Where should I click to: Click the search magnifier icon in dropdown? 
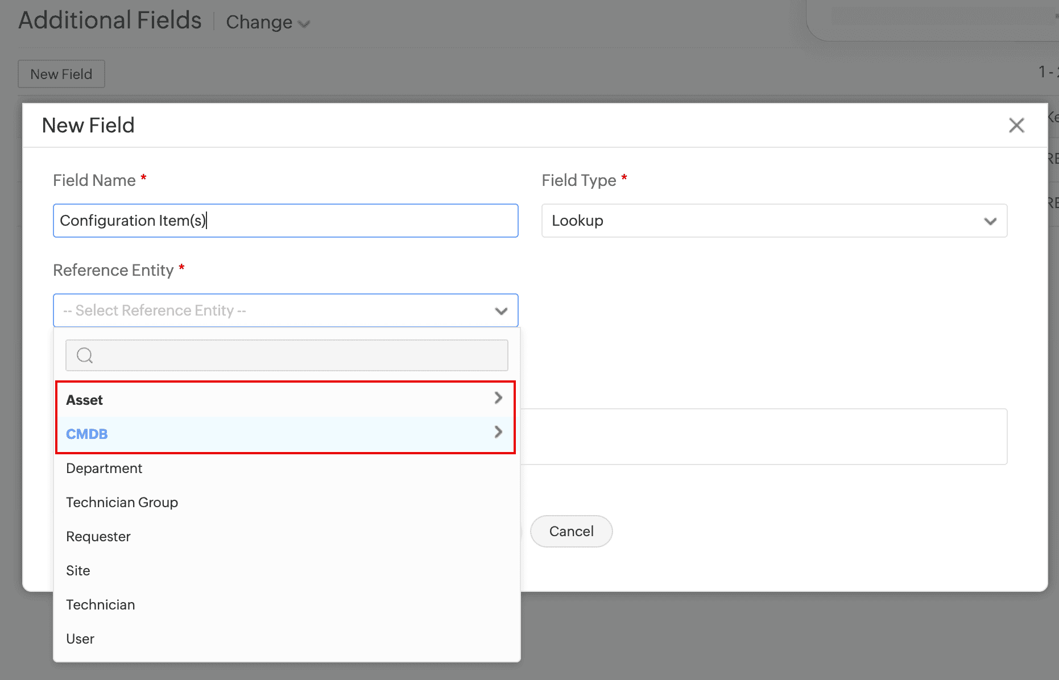coord(85,355)
